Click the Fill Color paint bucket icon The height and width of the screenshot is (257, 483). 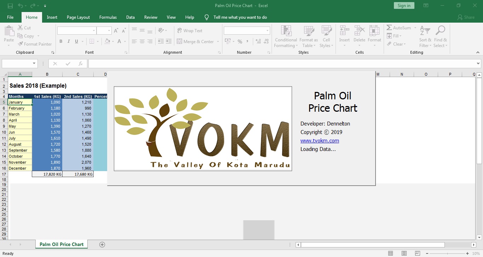click(107, 41)
